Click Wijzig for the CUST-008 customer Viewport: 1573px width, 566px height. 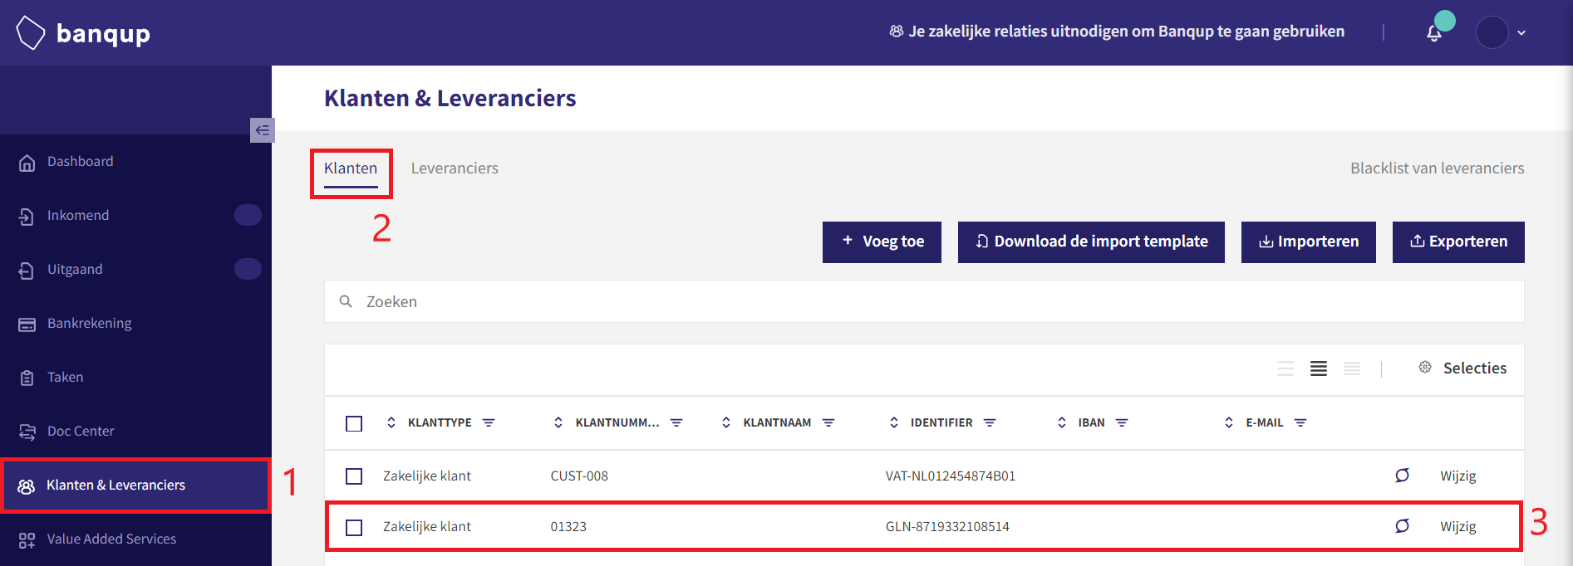pyautogui.click(x=1458, y=476)
